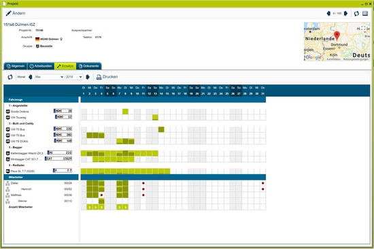Click VW Touareg green assignment on day 13
The width and height of the screenshot is (374, 249).
tap(155, 118)
